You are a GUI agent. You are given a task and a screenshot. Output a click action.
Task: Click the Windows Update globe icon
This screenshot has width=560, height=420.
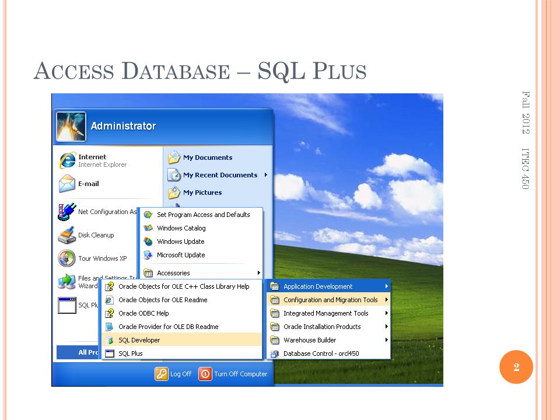[148, 242]
